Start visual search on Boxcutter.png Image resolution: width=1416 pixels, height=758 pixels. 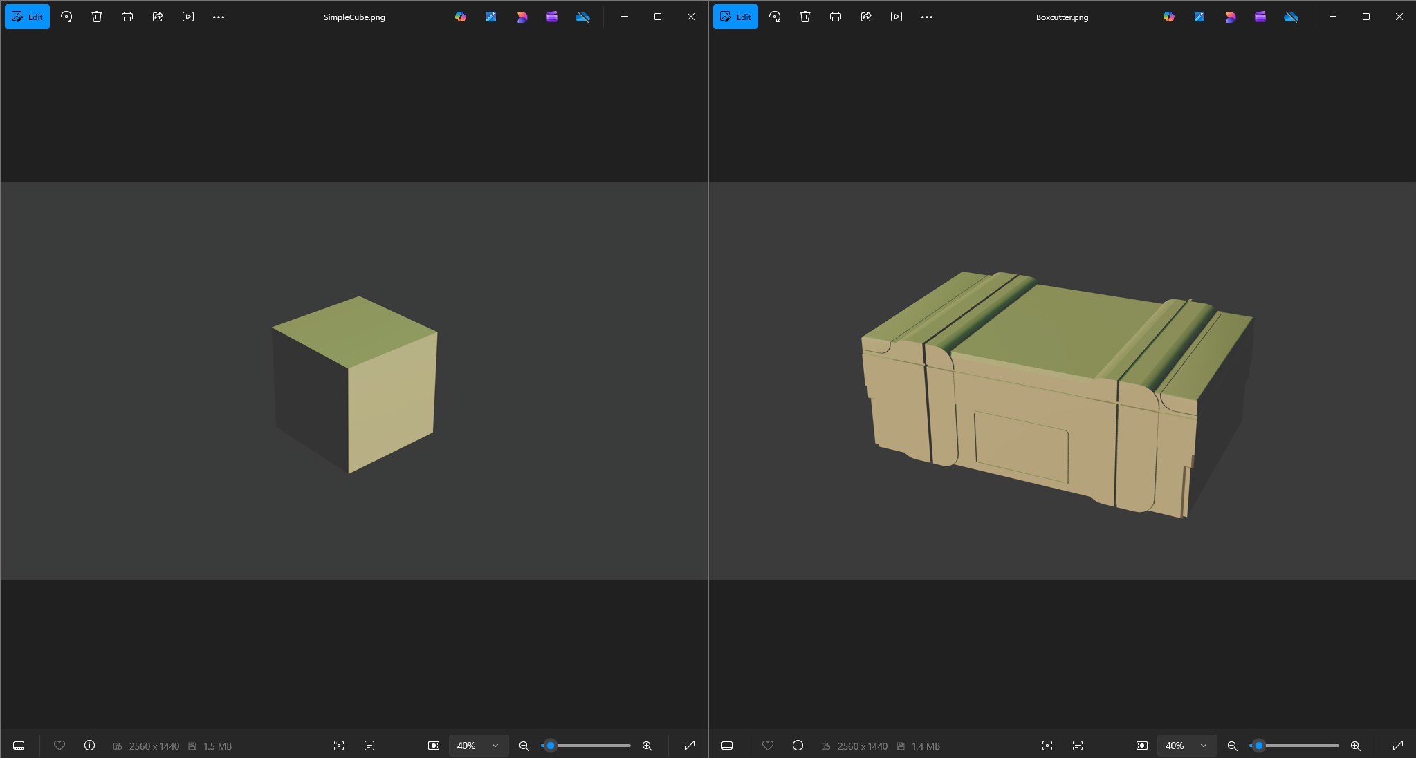1046,746
